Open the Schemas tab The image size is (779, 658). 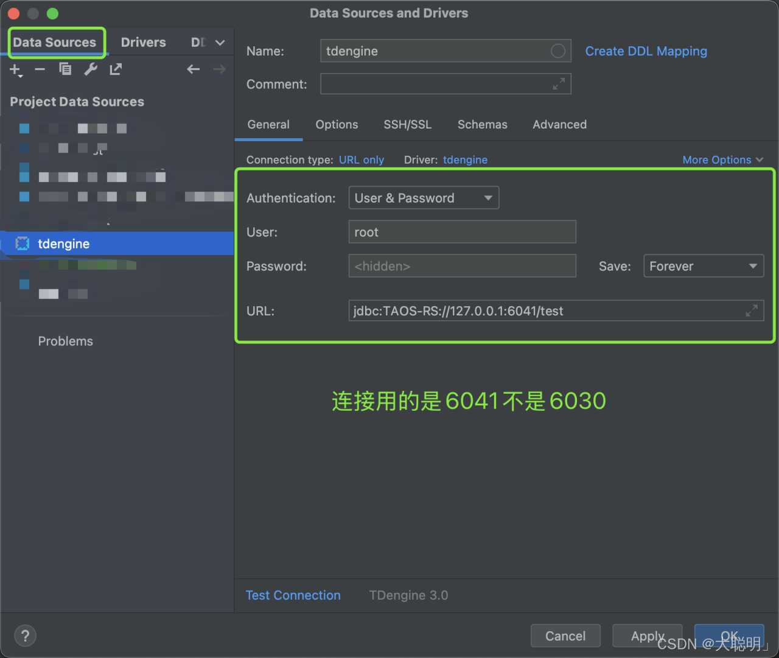click(482, 125)
